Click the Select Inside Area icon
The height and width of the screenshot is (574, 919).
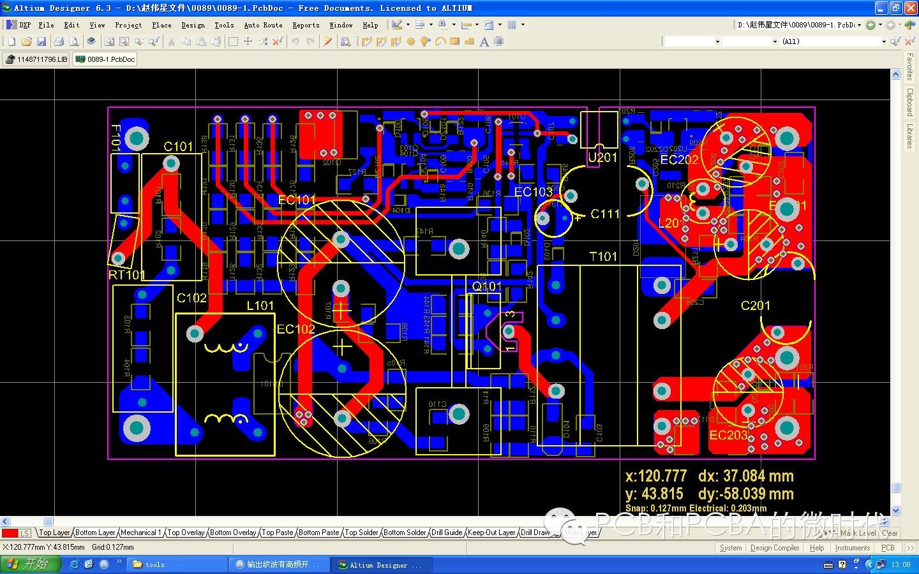pyautogui.click(x=233, y=41)
